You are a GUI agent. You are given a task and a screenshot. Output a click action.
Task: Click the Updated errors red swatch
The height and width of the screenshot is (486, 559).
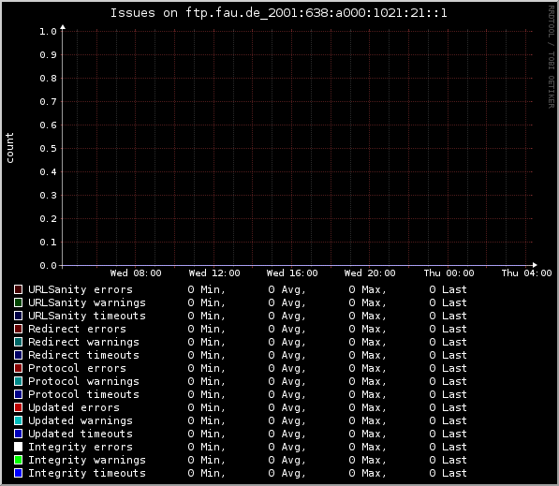point(18,407)
